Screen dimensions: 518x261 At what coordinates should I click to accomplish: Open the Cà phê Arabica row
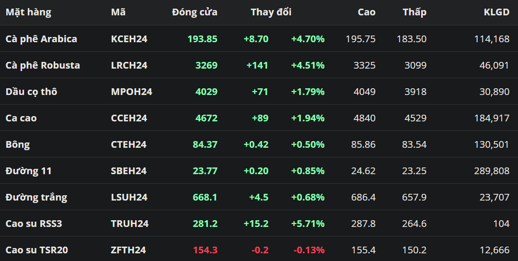(41, 39)
